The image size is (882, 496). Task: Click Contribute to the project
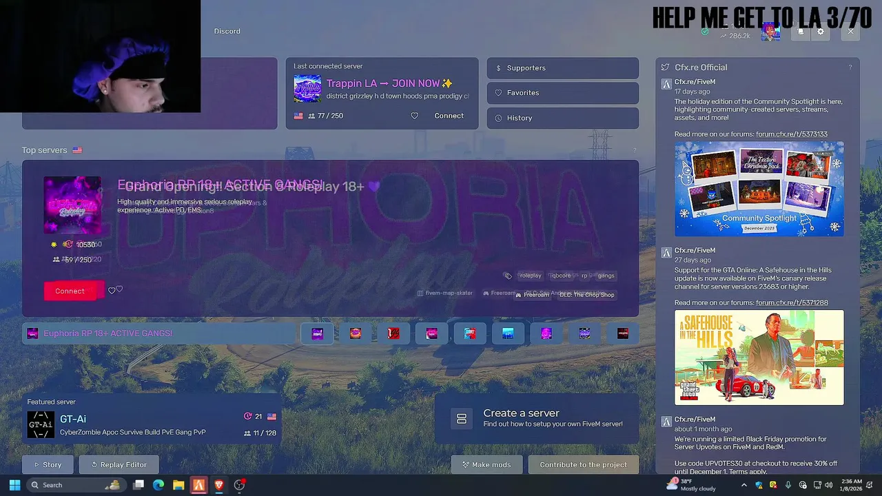[x=583, y=465]
